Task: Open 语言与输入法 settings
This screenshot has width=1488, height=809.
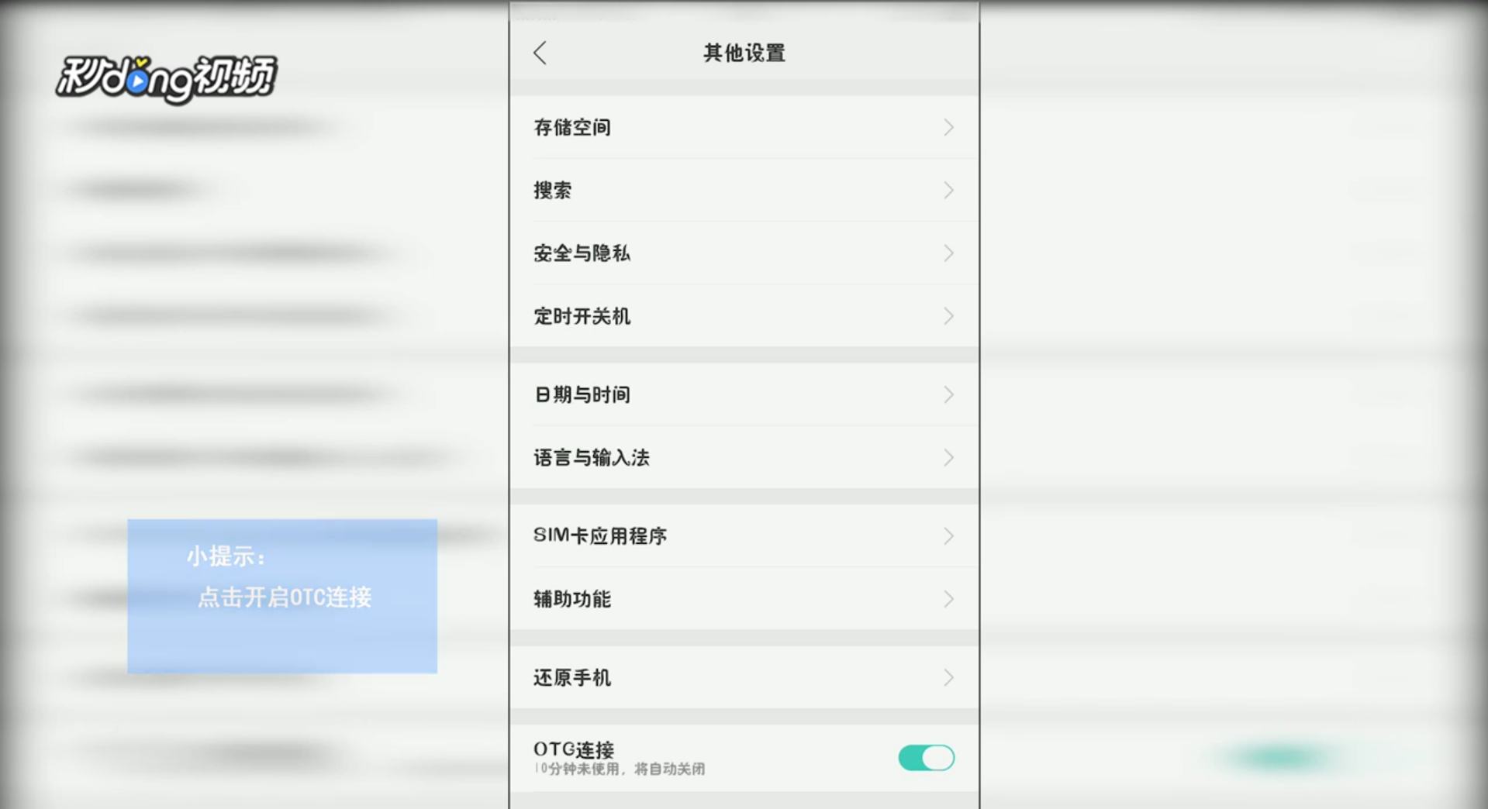Action: [x=744, y=457]
